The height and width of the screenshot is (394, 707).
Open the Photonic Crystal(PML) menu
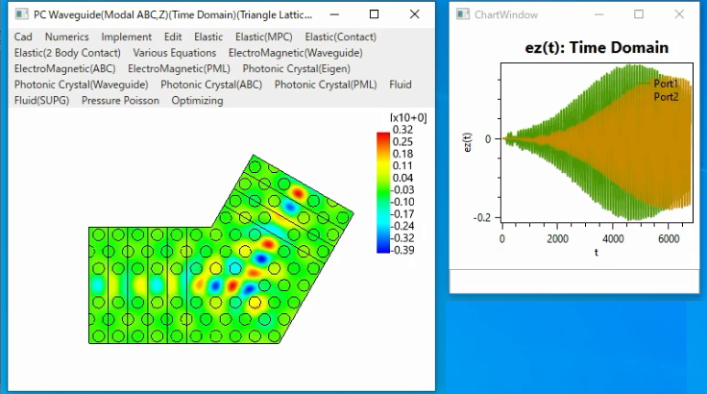(326, 85)
